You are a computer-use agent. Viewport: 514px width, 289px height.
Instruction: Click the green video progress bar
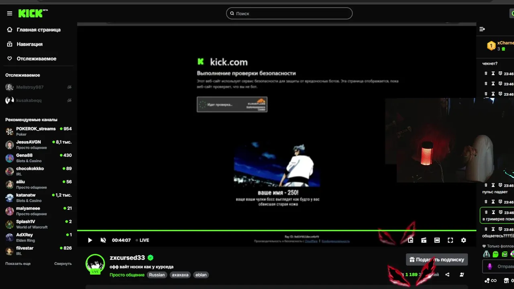point(277,230)
